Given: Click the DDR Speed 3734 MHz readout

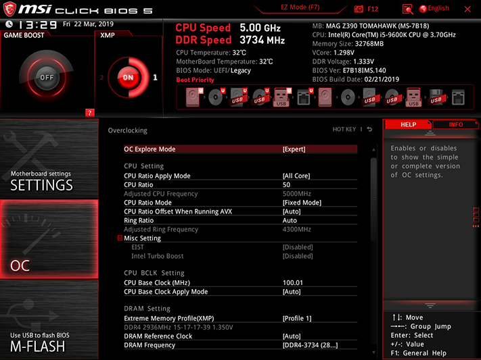Looking at the screenshot, I should pyautogui.click(x=230, y=40).
